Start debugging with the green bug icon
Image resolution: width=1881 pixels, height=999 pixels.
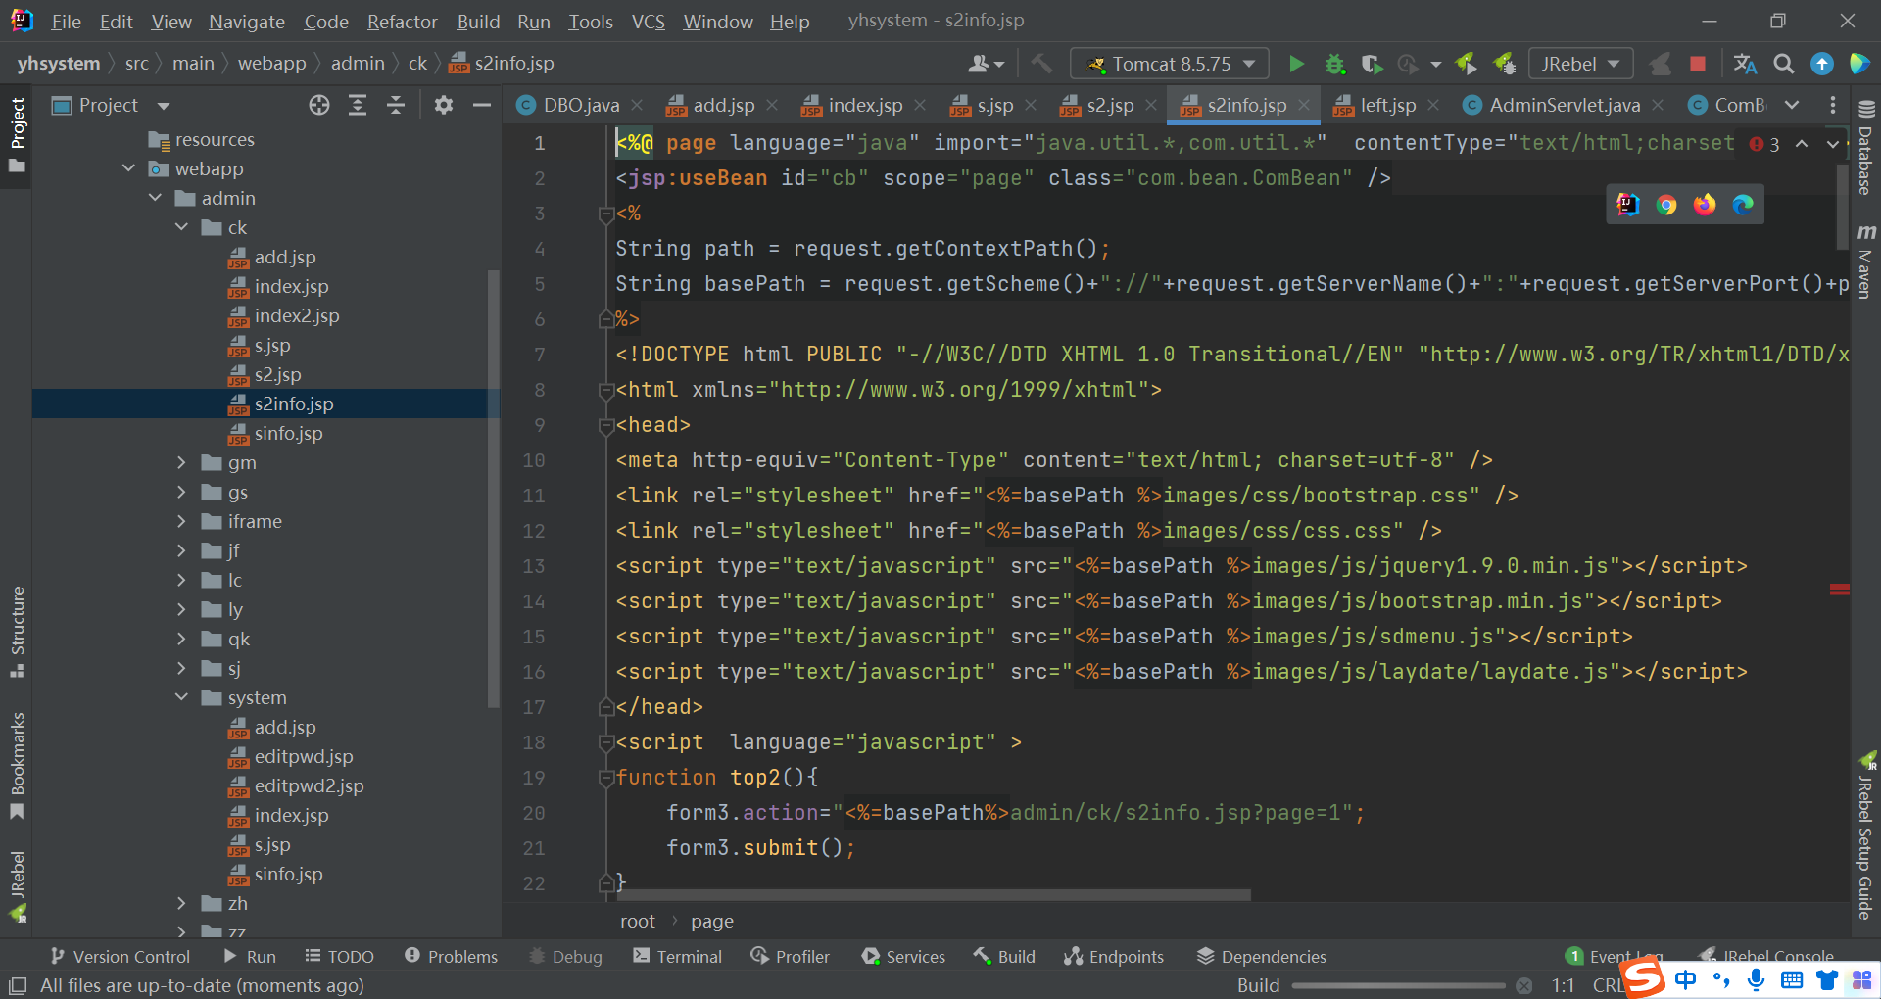tap(1334, 64)
